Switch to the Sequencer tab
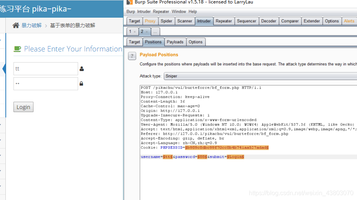This screenshot has width=357, height=200. [x=247, y=21]
